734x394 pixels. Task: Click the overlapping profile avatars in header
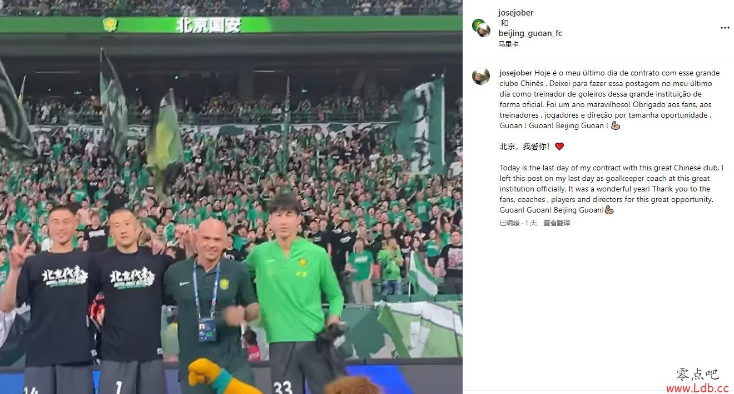coord(481,28)
